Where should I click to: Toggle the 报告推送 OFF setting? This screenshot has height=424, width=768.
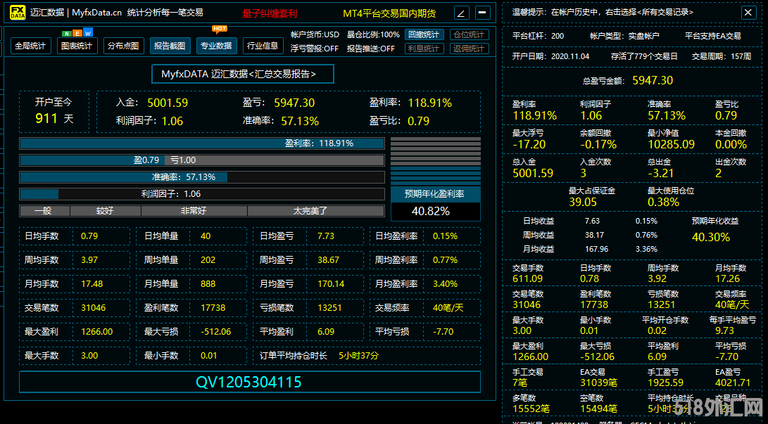click(x=371, y=49)
